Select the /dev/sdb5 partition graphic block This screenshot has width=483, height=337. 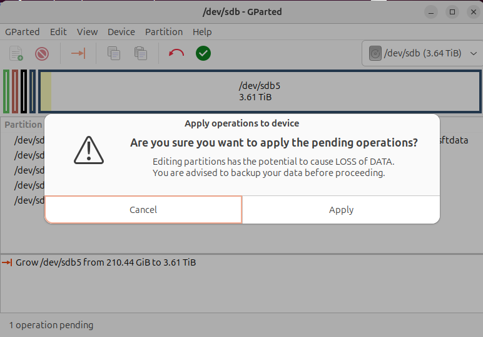(x=255, y=91)
